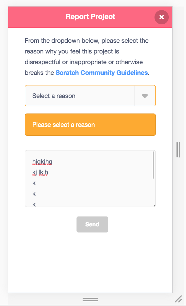Select the misspelled word higkihg in the textarea
This screenshot has width=186, height=306.
[42, 161]
